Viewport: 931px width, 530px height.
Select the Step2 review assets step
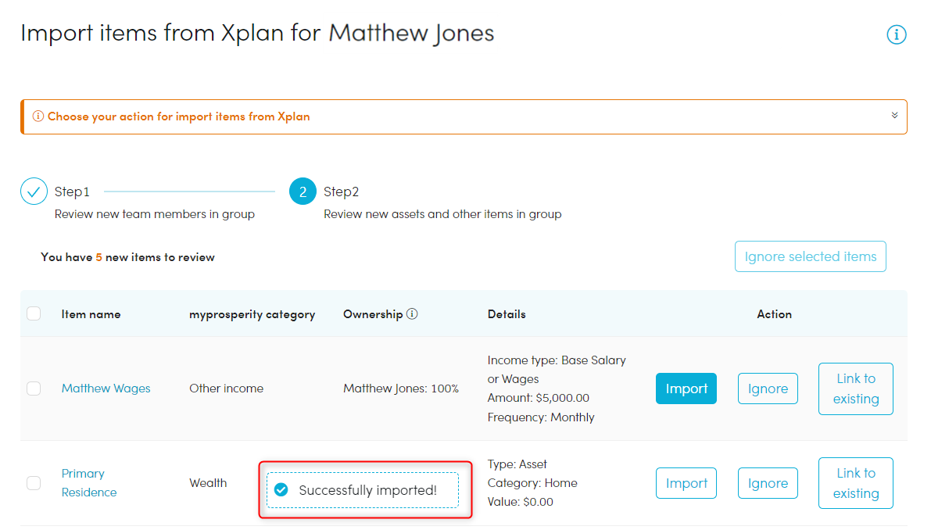(x=341, y=192)
